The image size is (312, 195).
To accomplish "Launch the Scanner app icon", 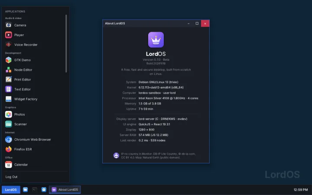I will pos(8,124).
